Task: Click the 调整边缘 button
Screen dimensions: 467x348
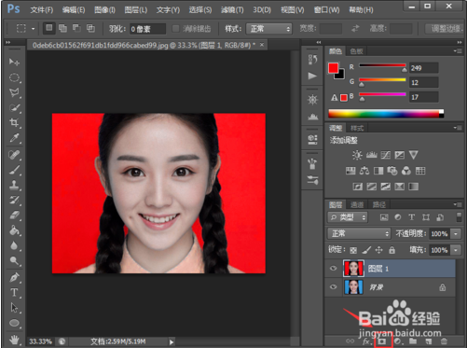Action: (446, 29)
